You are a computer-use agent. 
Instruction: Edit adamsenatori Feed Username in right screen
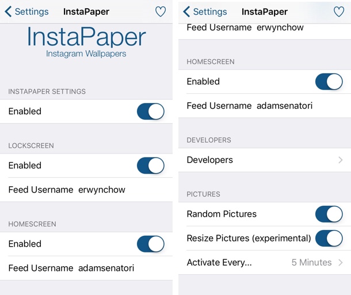[265, 106]
